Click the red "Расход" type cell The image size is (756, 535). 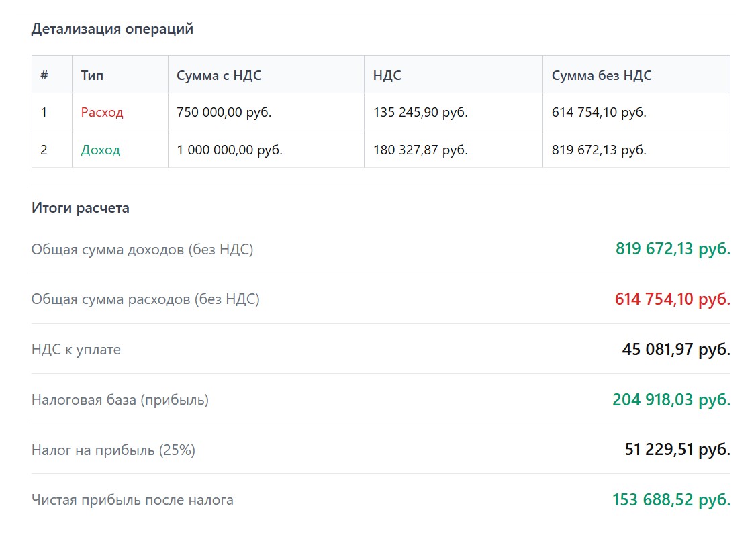pos(102,112)
